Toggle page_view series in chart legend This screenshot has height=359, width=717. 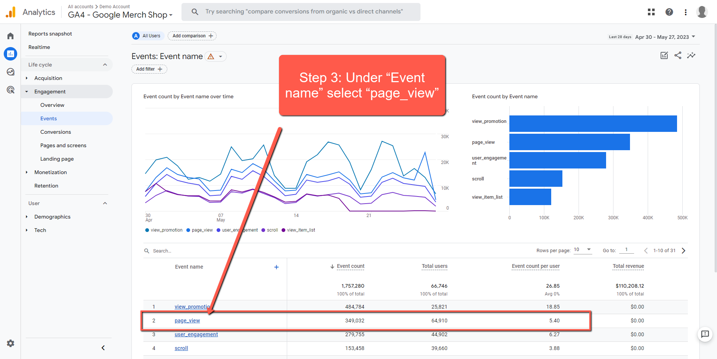[x=199, y=230]
